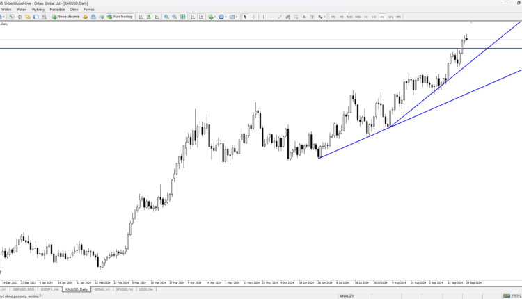Select the Fibonacci retracement tool
The height and width of the screenshot is (299, 522).
(x=296, y=17)
